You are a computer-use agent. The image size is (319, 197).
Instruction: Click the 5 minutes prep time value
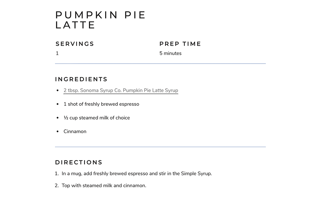(x=170, y=54)
